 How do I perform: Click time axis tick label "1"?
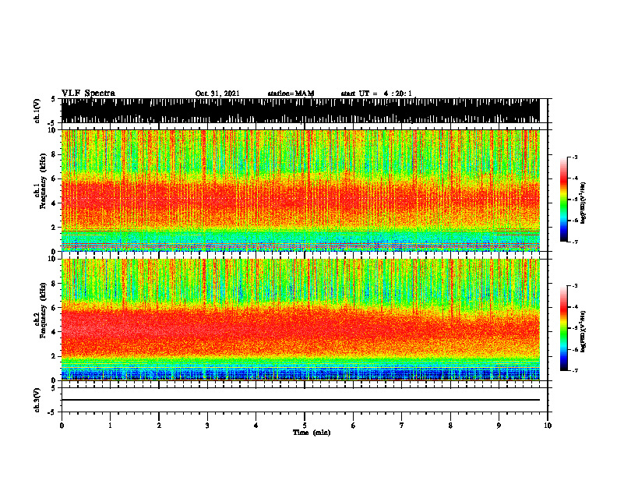pyautogui.click(x=110, y=426)
